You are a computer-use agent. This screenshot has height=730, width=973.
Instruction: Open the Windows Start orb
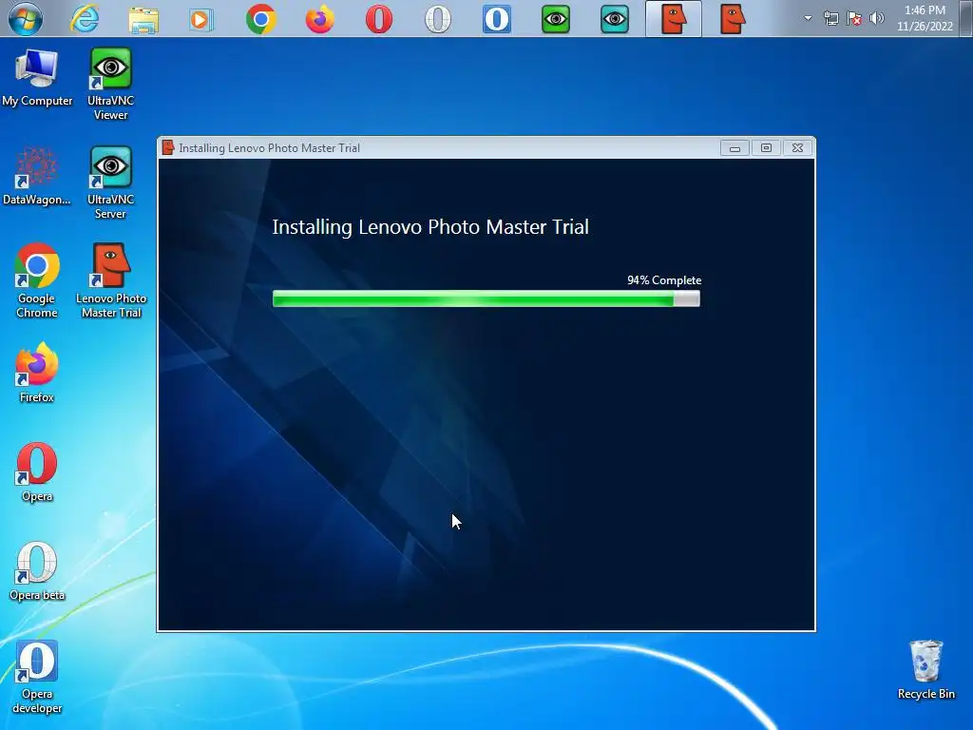click(26, 19)
